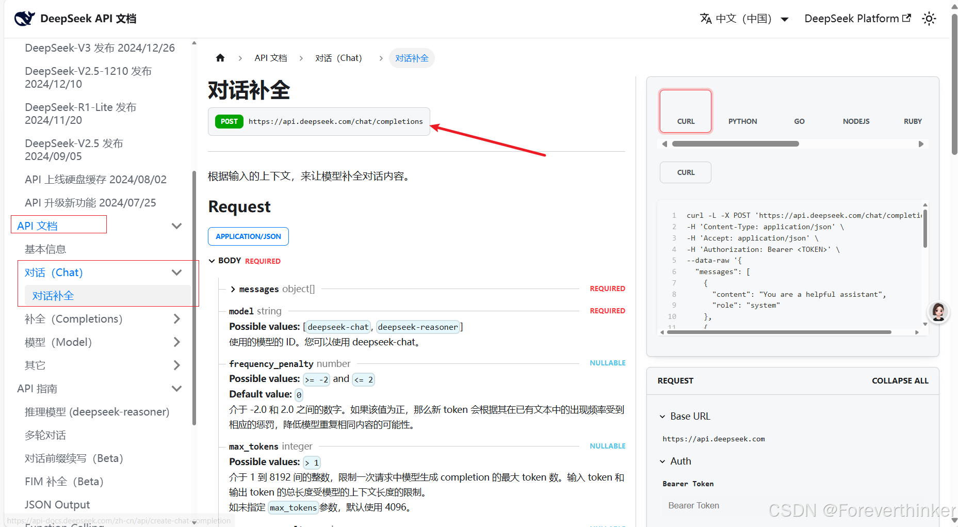This screenshot has height=527, width=958.
Task: Click the API 文档 breadcrumb
Action: pyautogui.click(x=271, y=58)
